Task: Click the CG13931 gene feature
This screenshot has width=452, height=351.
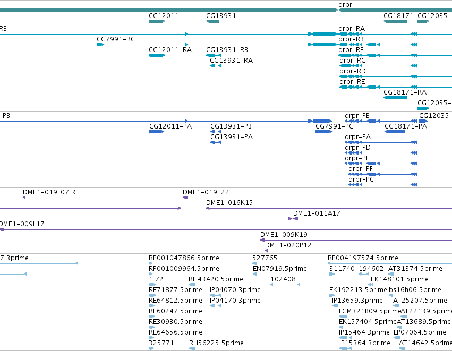Action: point(213,21)
